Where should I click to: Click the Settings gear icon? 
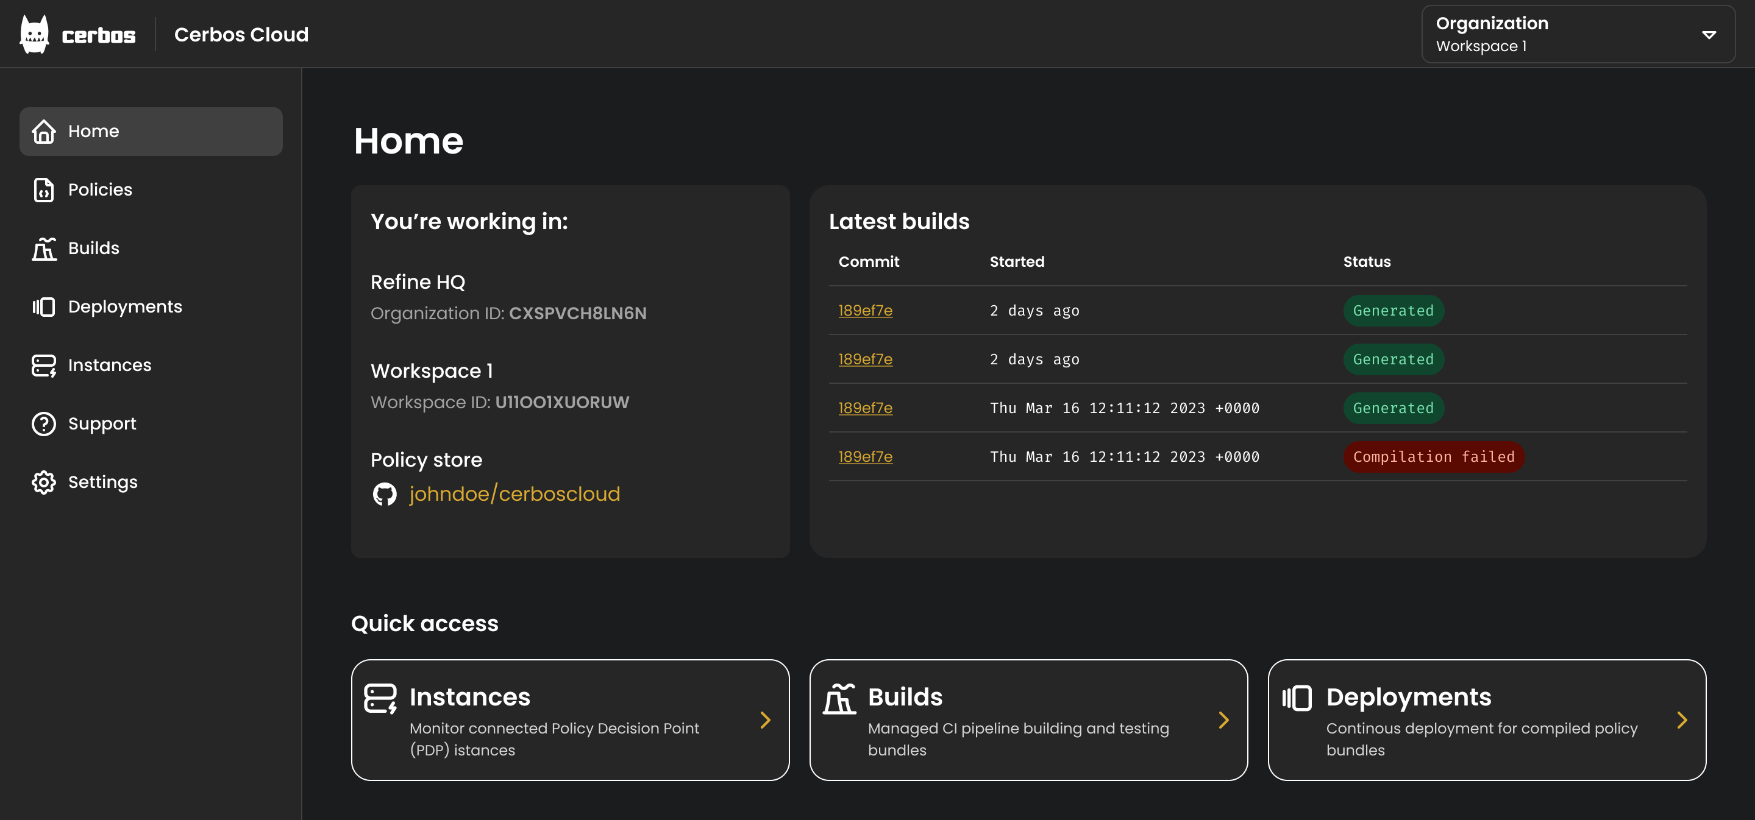click(44, 482)
